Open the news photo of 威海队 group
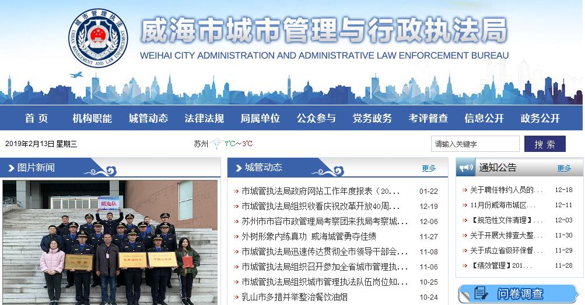Viewport: 585px width, 305px height. tap(110, 243)
